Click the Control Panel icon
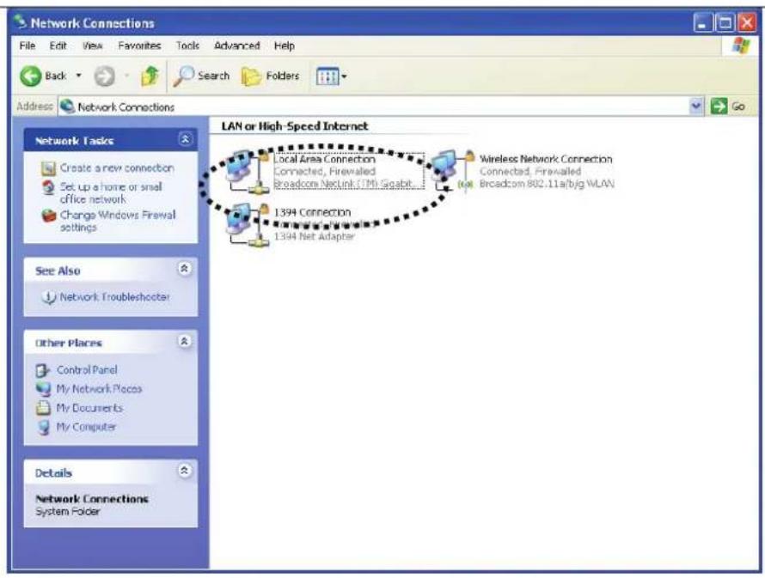The image size is (765, 578). [x=43, y=370]
